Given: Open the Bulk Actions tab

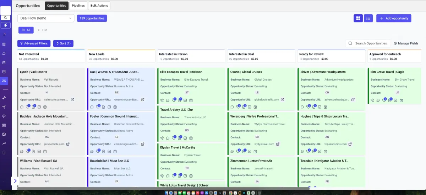Looking at the screenshot, I should [x=99, y=6].
